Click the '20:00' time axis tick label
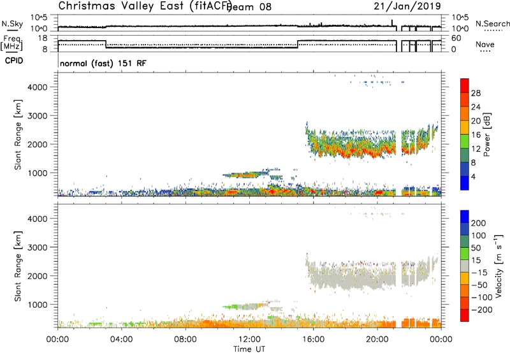Screen dimensions: 510x353 click(377, 340)
